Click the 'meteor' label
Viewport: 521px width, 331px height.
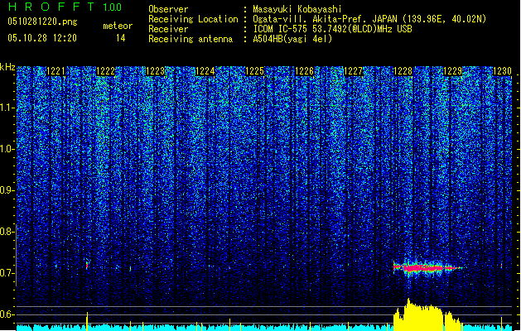pyautogui.click(x=118, y=26)
